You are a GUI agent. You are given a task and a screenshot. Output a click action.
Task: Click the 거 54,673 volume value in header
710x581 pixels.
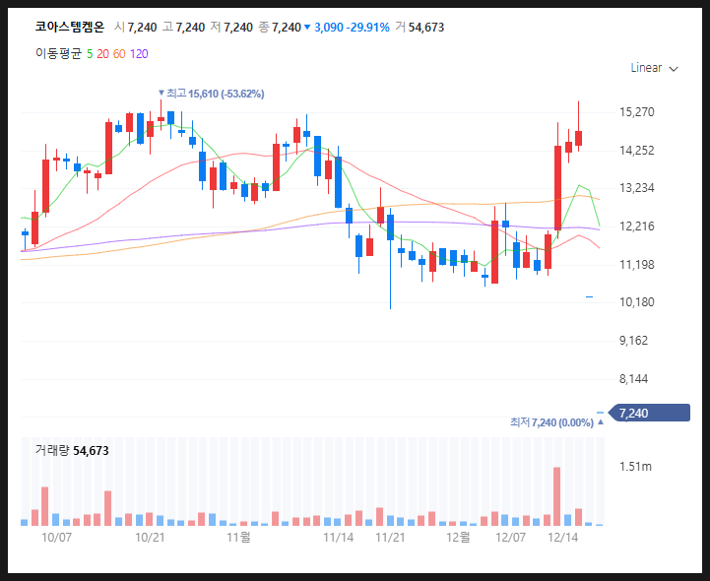(x=420, y=28)
